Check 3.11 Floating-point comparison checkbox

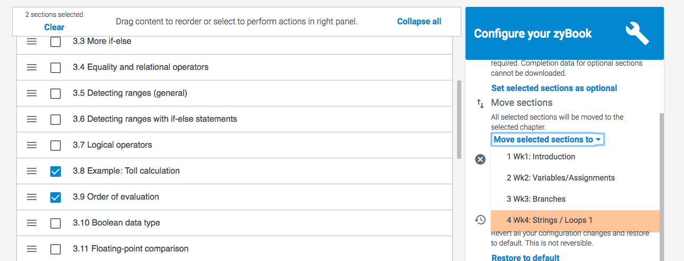(56, 249)
